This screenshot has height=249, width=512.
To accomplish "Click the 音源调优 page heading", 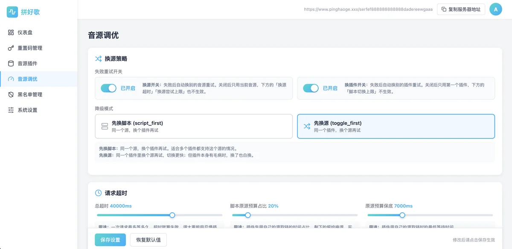I will [103, 35].
